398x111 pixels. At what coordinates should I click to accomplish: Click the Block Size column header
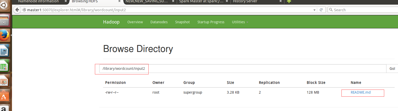[x=316, y=83]
